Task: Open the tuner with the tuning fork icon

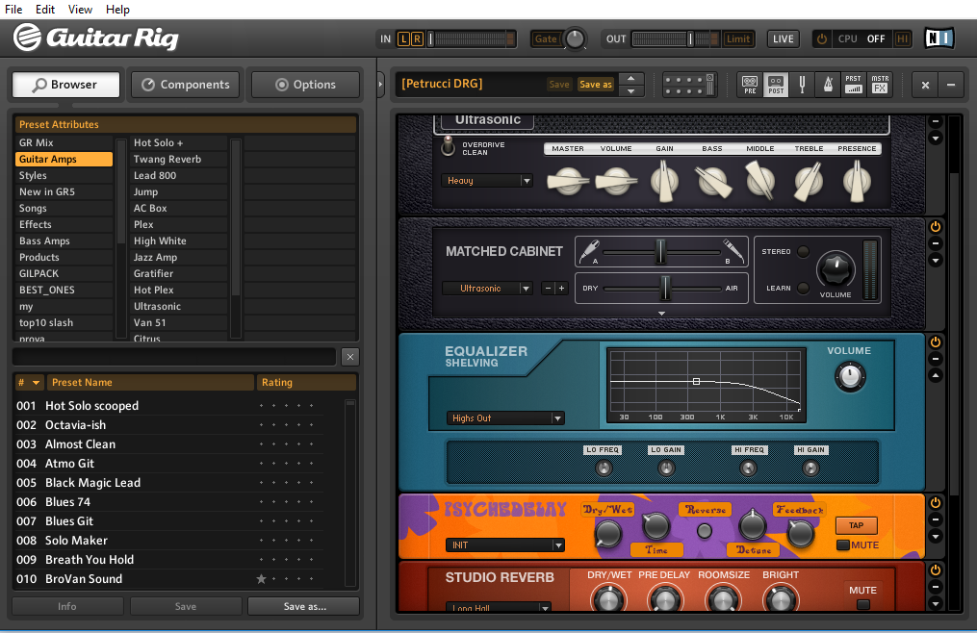Action: tap(802, 84)
